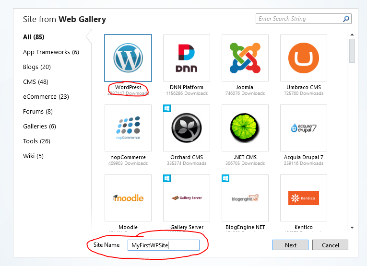This screenshot has width=367, height=266.
Task: Click the Site Name label
Action: click(107, 245)
